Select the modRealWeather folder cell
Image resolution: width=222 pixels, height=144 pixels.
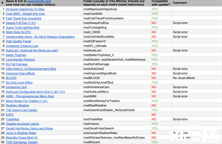[x=117, y=106]
